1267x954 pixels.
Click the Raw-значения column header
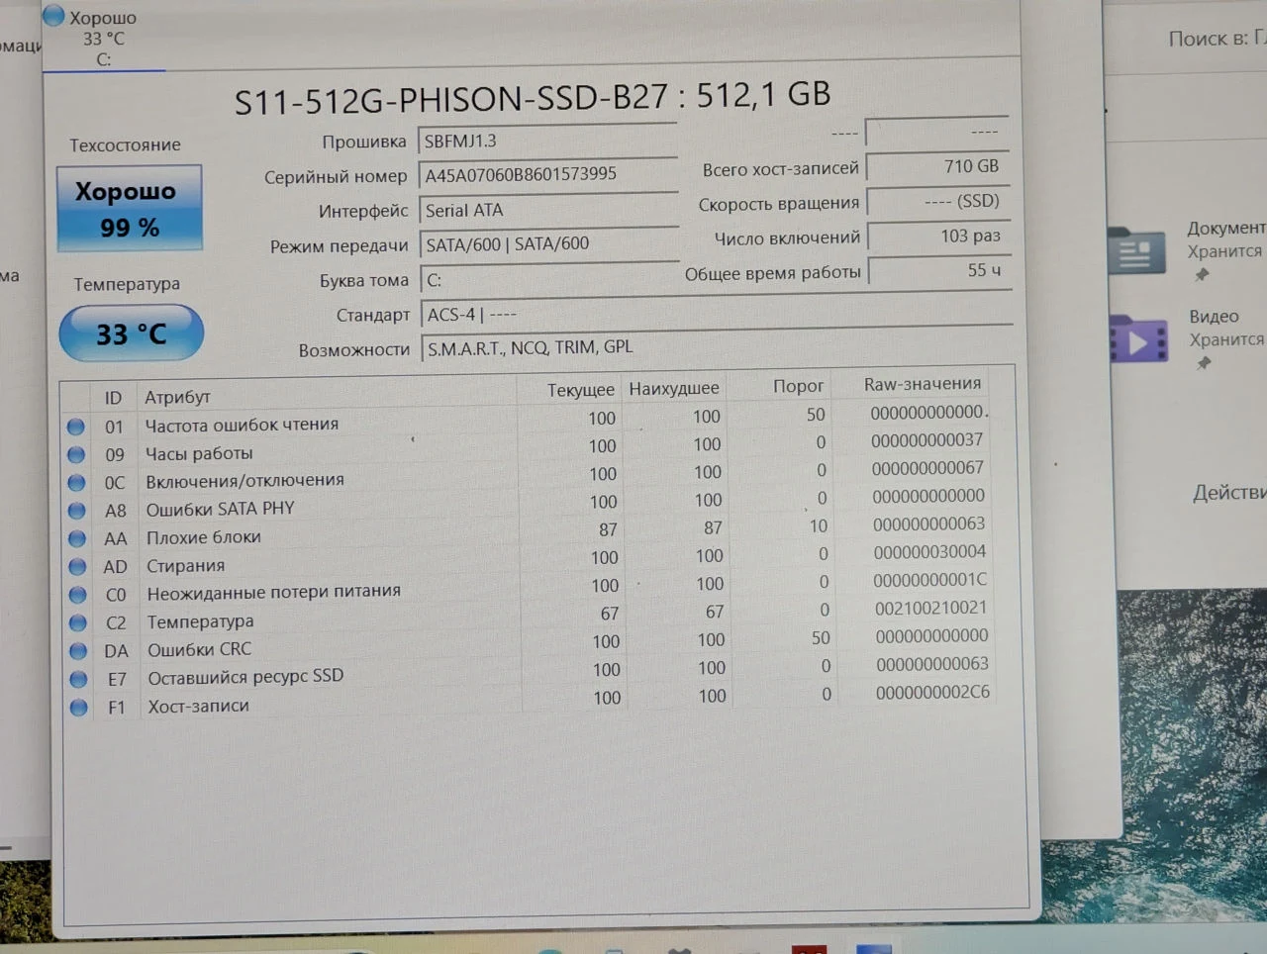tap(923, 384)
